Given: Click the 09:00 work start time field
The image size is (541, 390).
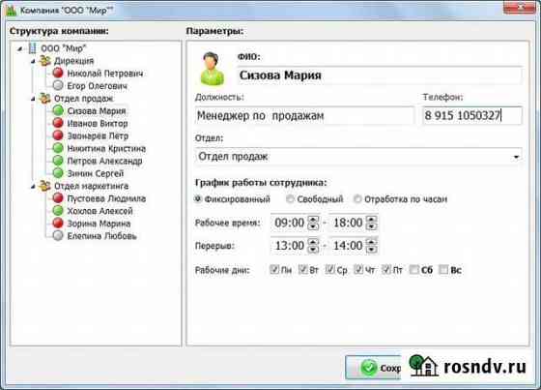Looking at the screenshot, I should pyautogui.click(x=290, y=223).
